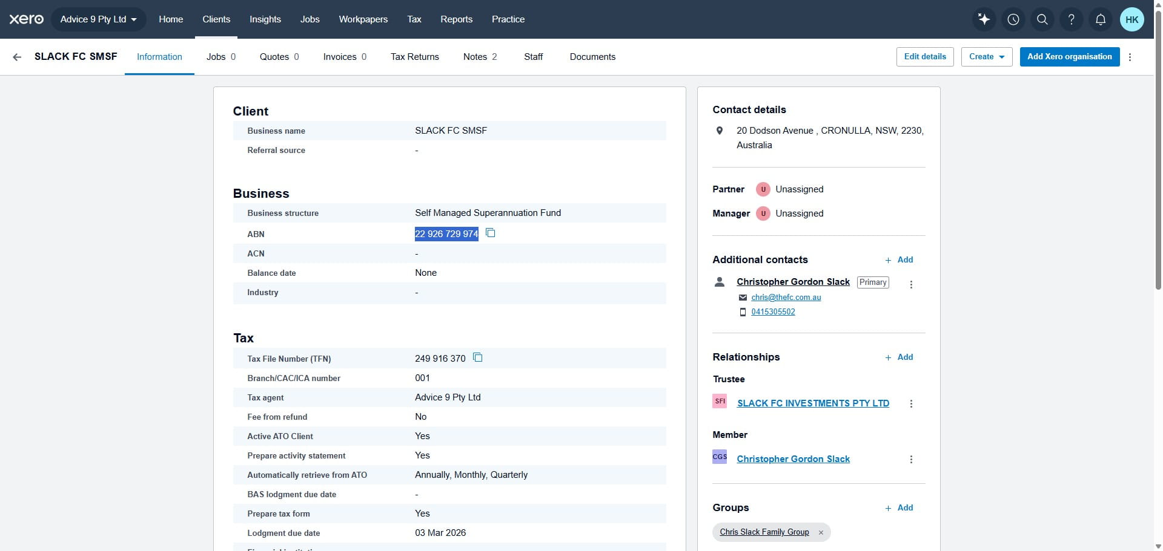Click the Manager unassigned avatar

pos(763,214)
